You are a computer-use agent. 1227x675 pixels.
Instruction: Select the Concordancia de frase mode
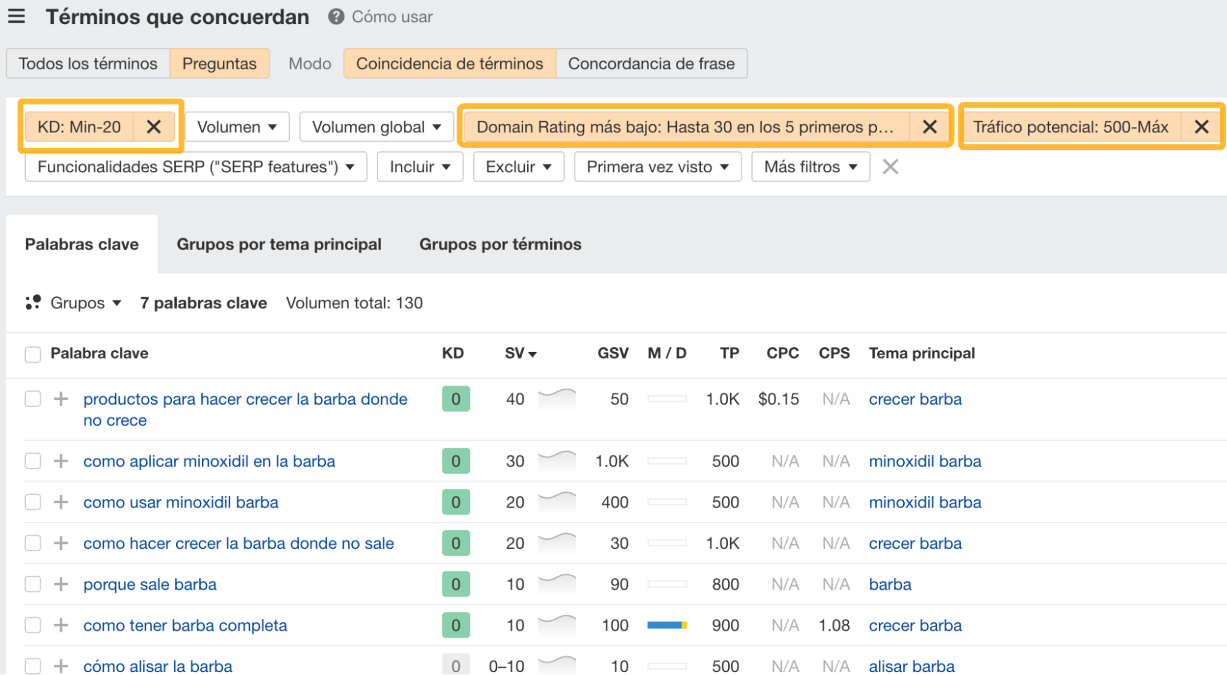651,64
